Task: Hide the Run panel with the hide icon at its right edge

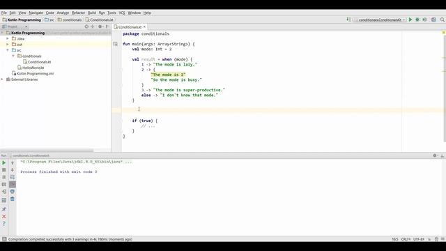Action: click(x=443, y=155)
